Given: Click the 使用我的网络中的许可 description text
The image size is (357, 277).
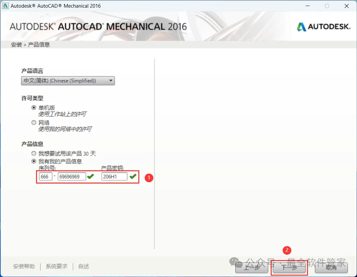Looking at the screenshot, I should point(65,129).
